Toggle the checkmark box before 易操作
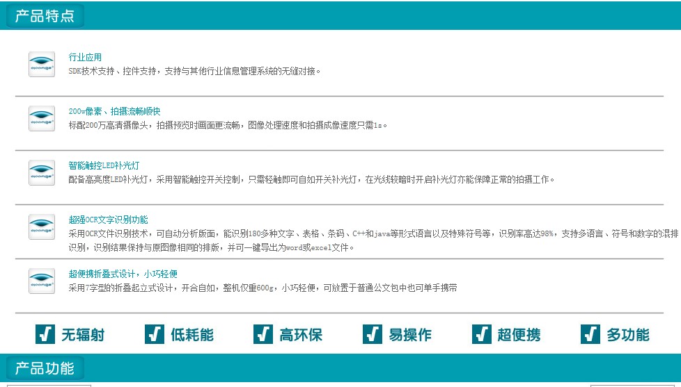Screen dimensions: 681x387 [373, 334]
